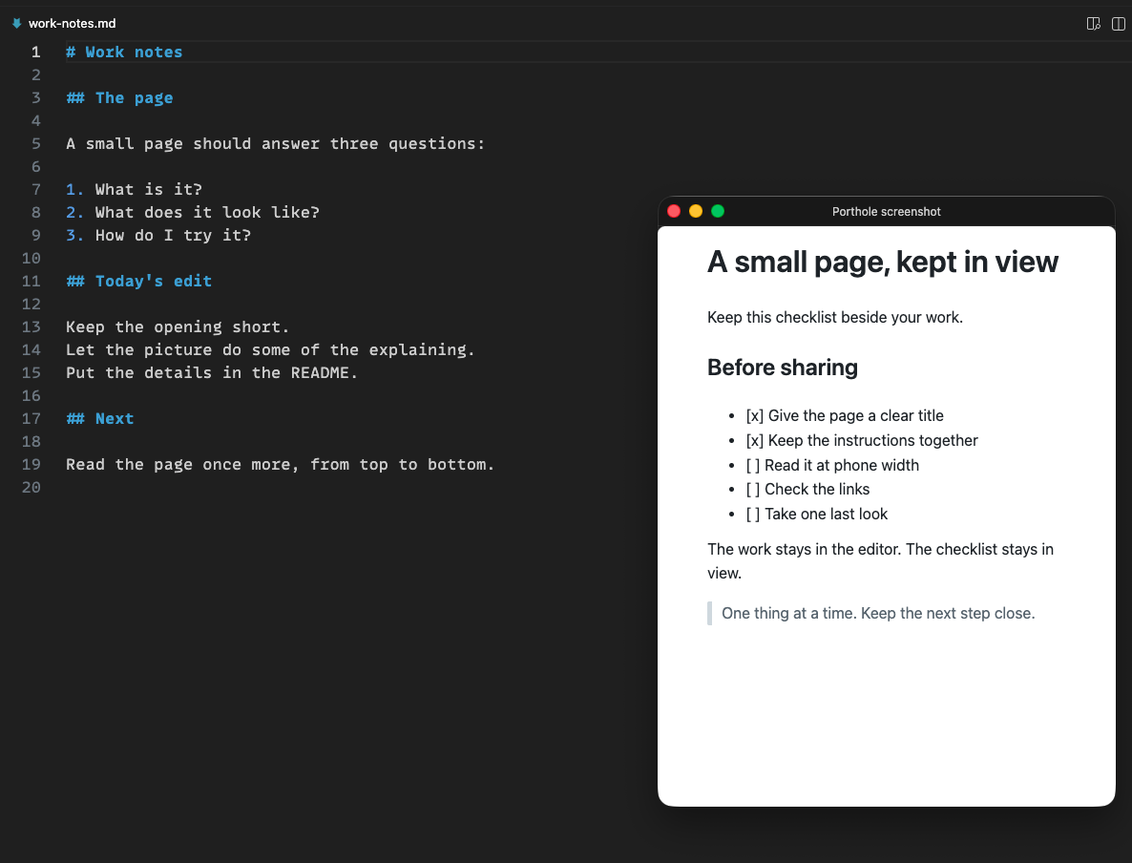Click 'Keep this checklist beside your work.' text
1132x863 pixels.
point(834,317)
